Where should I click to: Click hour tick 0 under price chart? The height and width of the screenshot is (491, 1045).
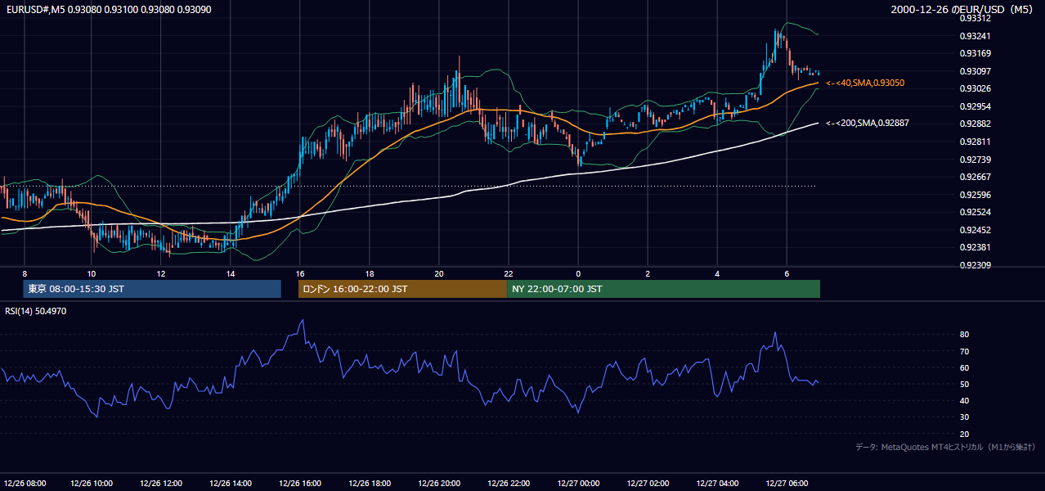point(578,273)
